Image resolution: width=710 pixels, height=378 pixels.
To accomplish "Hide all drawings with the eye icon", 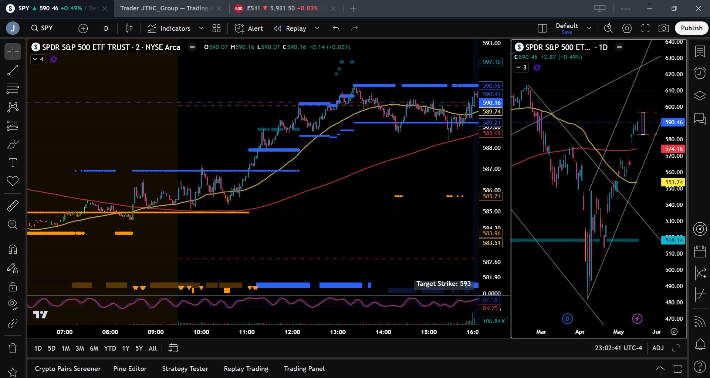I will tap(13, 304).
